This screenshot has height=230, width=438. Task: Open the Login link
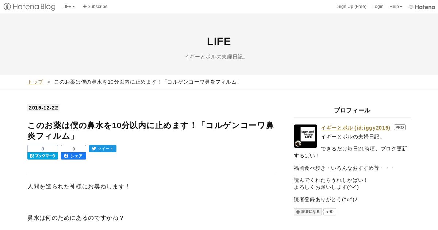point(378,7)
